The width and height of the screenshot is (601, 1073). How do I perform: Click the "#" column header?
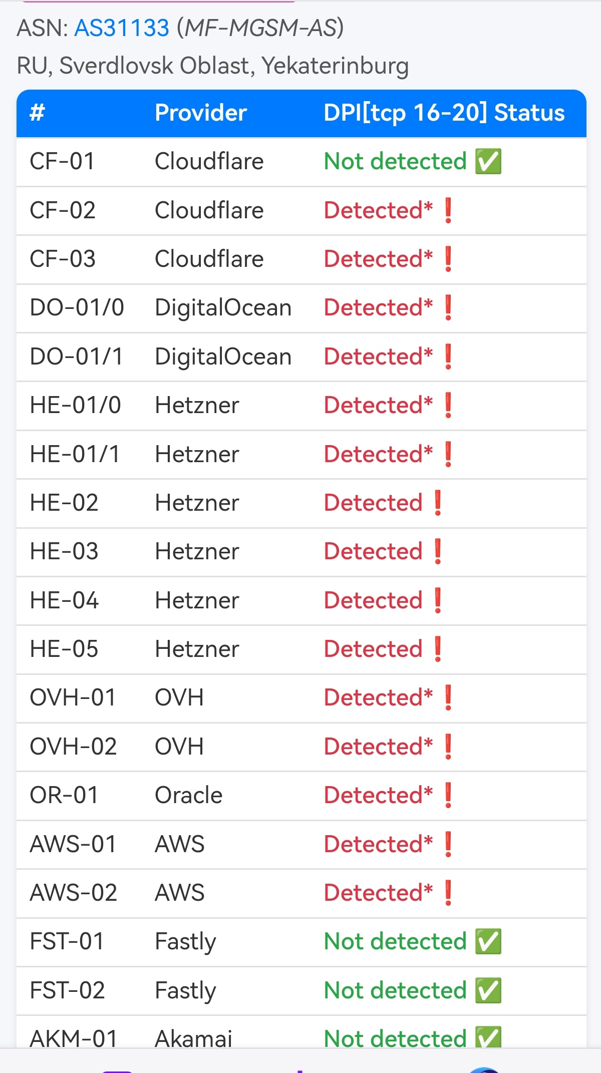38,113
